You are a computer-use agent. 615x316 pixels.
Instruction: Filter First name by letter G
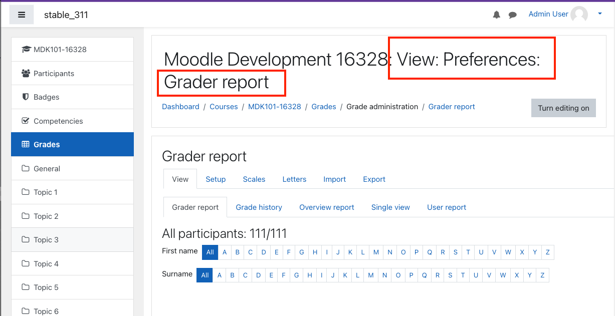(x=302, y=252)
